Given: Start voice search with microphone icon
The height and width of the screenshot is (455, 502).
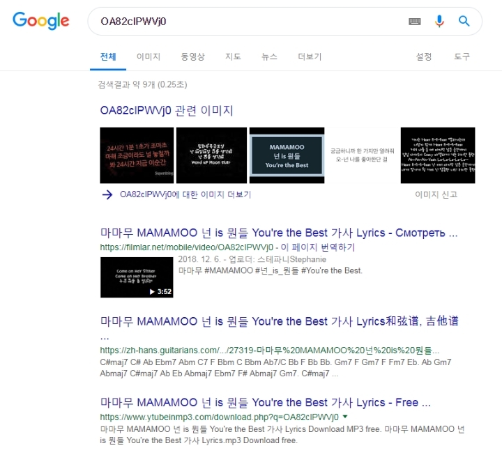Looking at the screenshot, I should [439, 21].
